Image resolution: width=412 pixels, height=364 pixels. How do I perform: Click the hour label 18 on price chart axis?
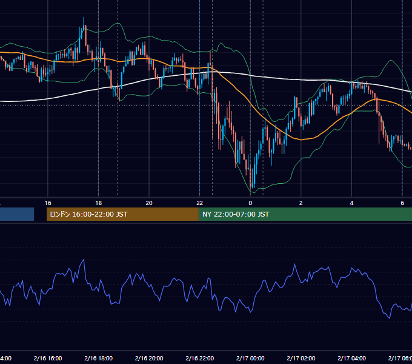coord(99,203)
